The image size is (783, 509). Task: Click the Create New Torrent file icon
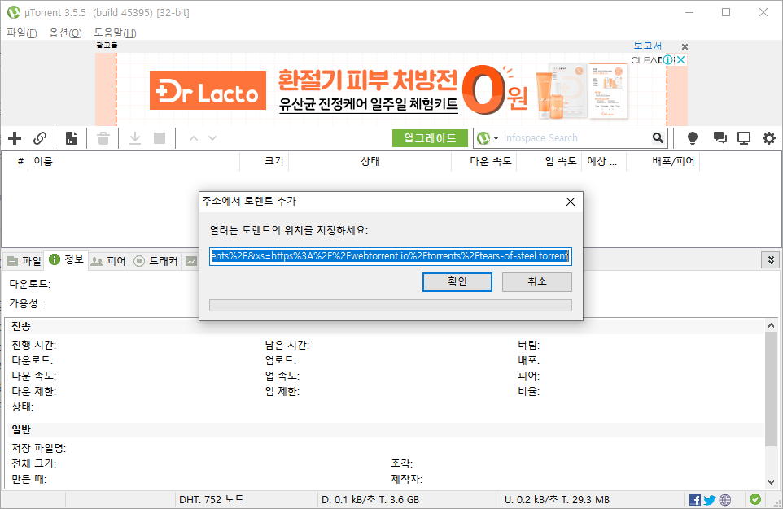pos(72,138)
